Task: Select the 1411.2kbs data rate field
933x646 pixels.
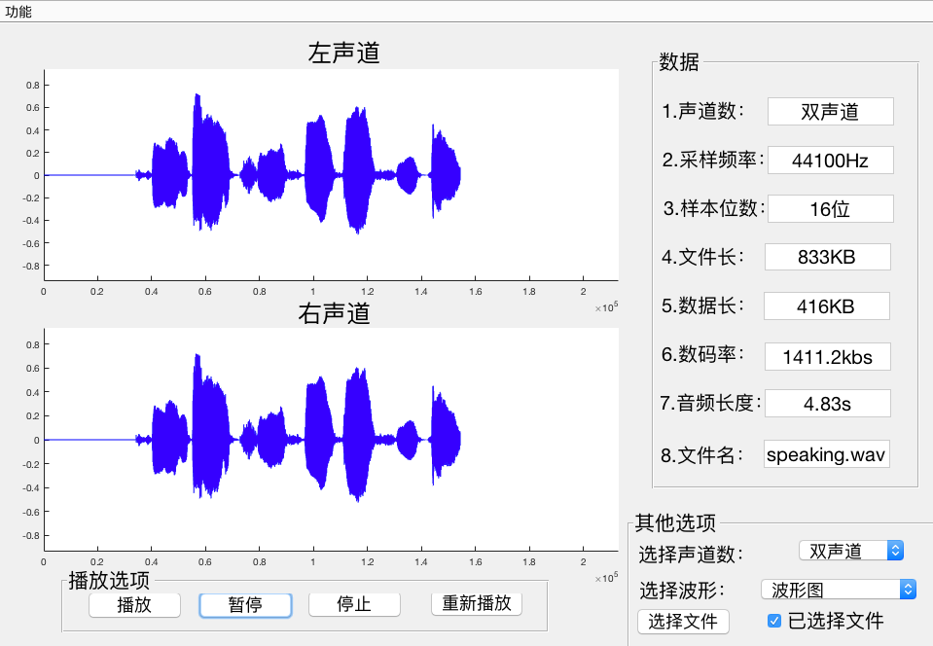Action: click(830, 356)
